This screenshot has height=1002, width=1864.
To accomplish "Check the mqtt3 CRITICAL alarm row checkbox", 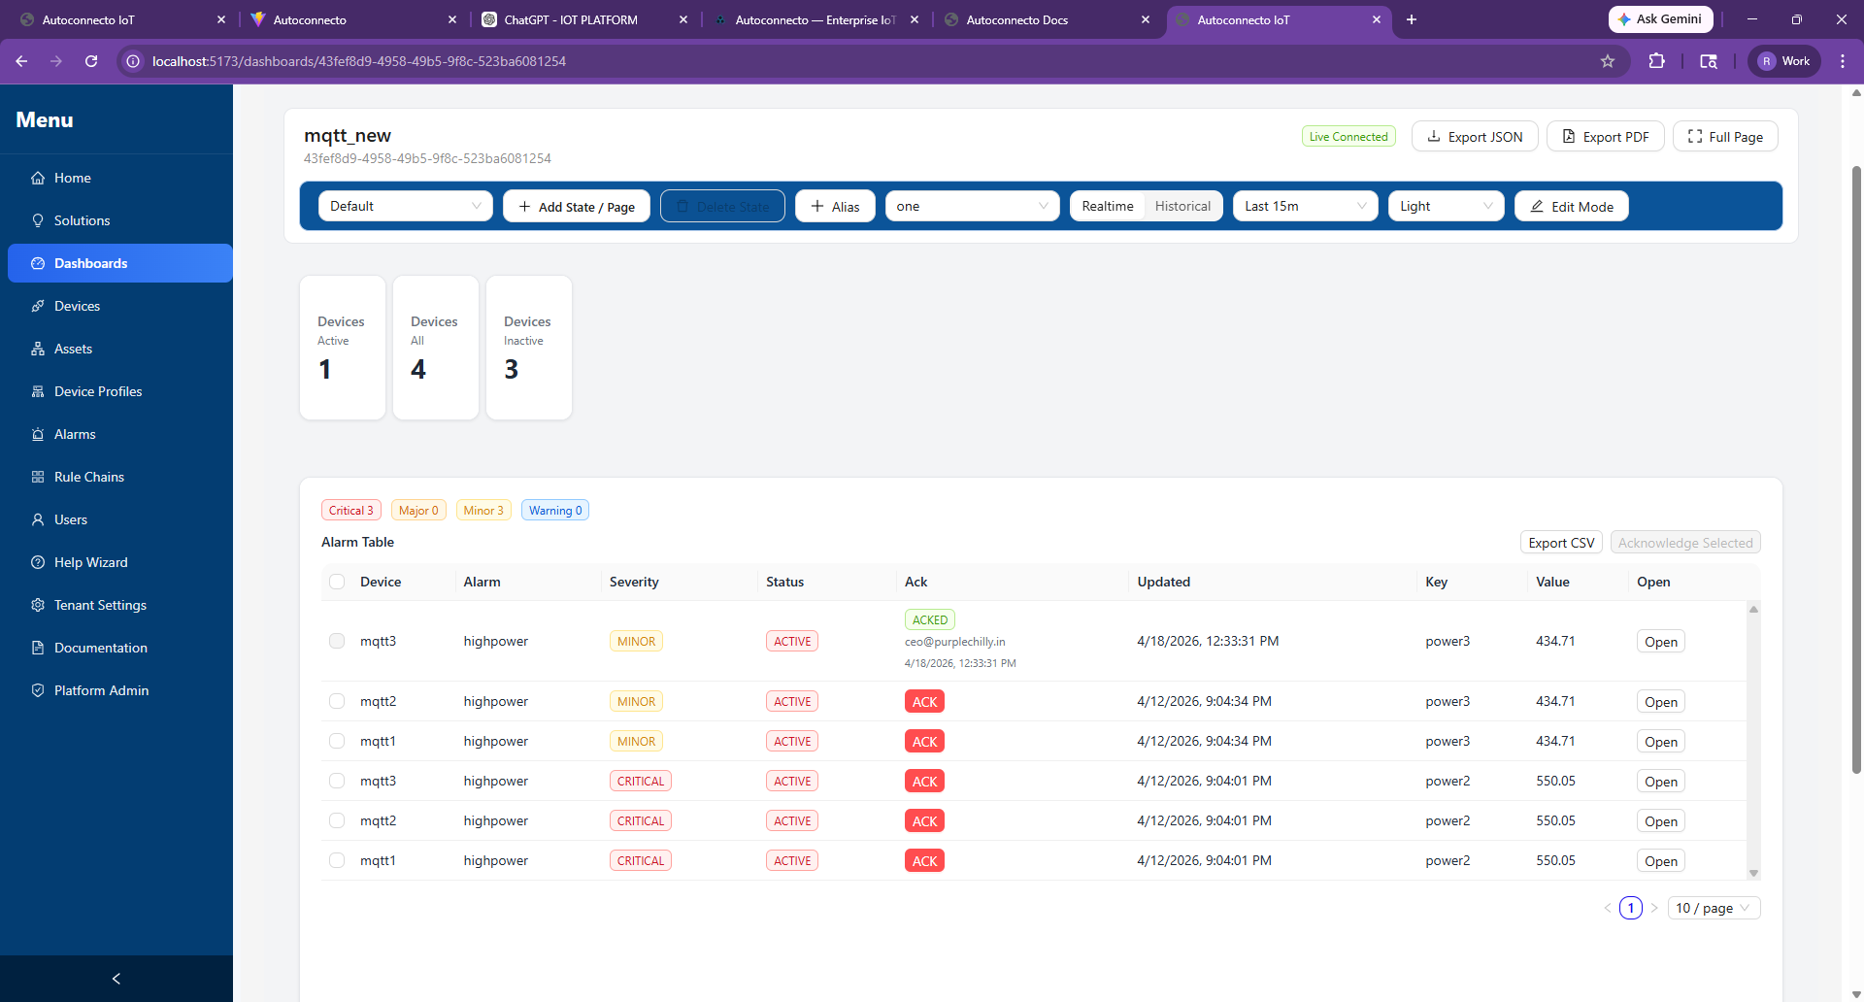I will coord(337,781).
